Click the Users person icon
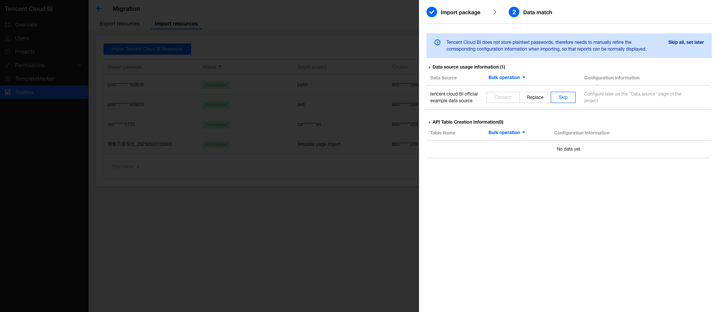 coord(8,38)
